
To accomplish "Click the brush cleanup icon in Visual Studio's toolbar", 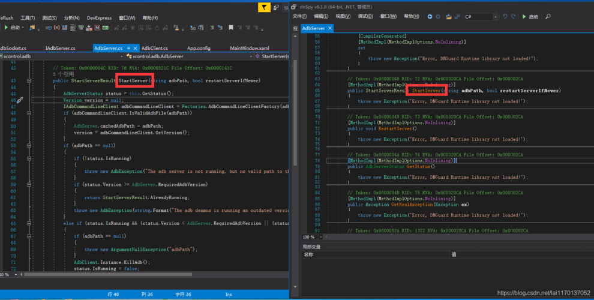I will [176, 28].
